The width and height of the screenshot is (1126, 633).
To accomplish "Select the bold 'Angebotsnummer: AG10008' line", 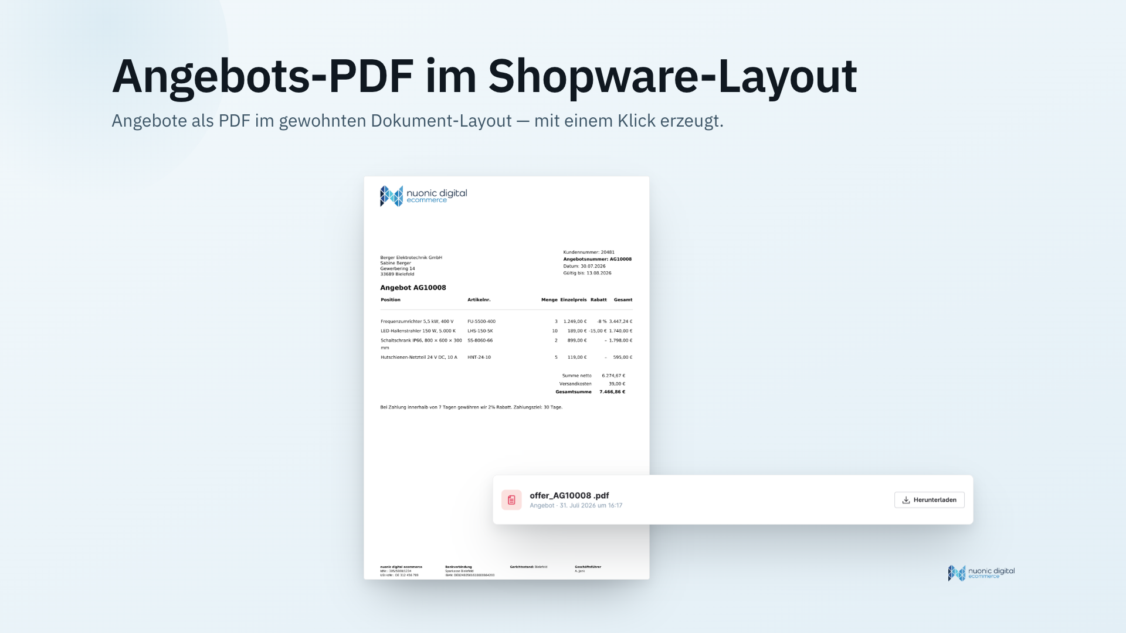I will coord(598,259).
